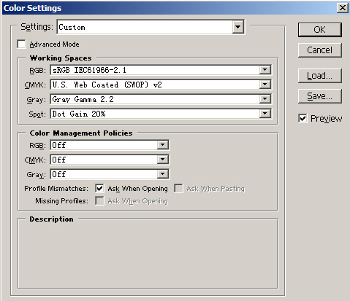The image size is (350, 301).
Task: Uncheck the Preview checkbox
Action: click(x=303, y=119)
